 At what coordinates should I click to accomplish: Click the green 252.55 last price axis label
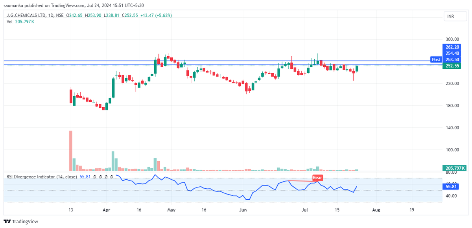[452, 66]
